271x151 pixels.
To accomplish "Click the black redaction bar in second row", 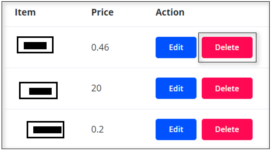I will click(x=40, y=91).
